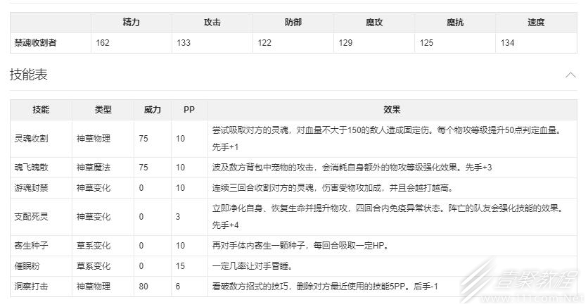This screenshot has width=588, height=307.
Task: Select the 魔抗 value 125
Action: pos(426,43)
